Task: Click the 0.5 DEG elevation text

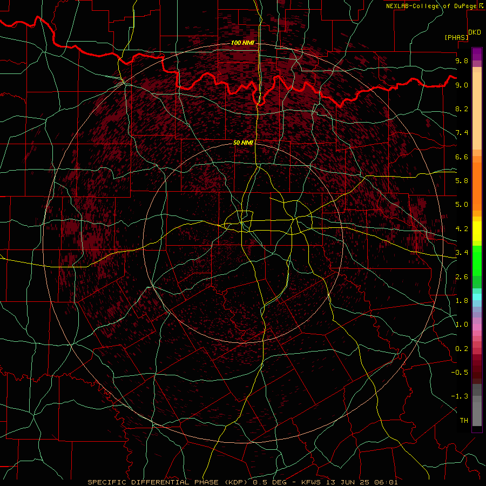Action: [x=269, y=482]
